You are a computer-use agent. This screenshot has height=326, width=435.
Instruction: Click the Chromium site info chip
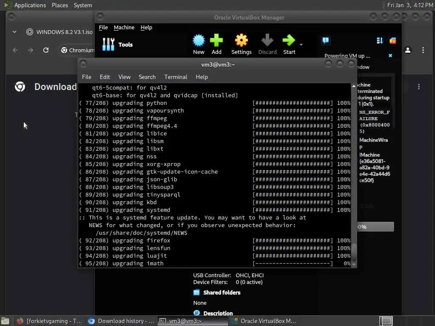click(x=78, y=50)
